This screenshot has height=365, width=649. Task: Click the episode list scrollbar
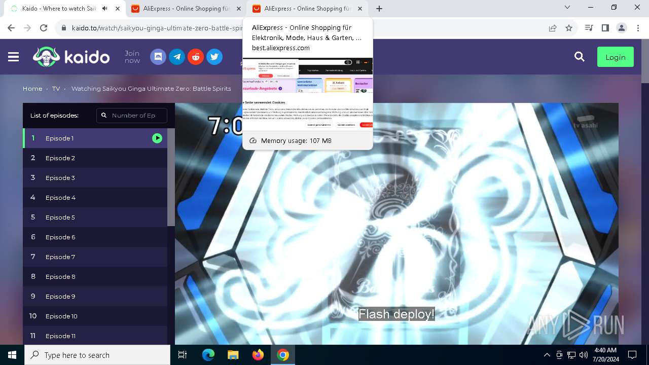[171, 177]
